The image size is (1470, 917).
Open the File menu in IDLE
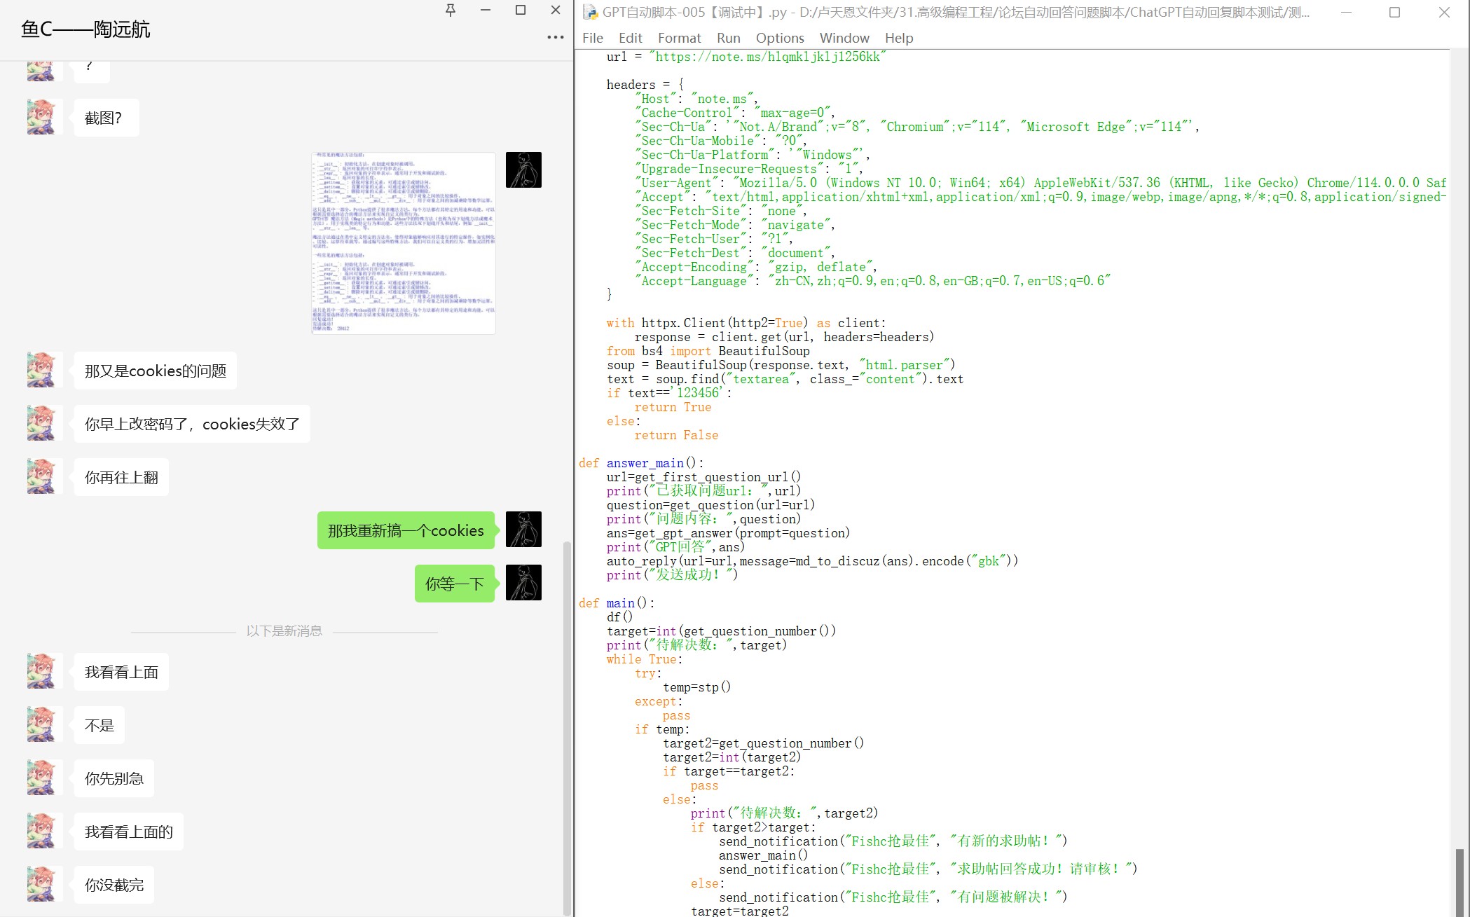[x=593, y=38]
